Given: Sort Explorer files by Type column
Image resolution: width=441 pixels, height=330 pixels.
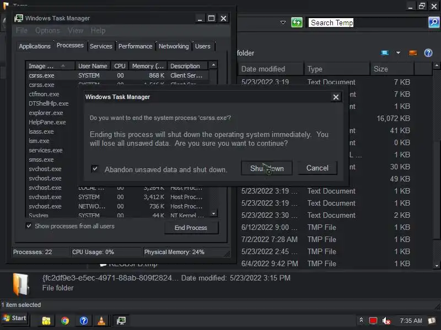Looking at the screenshot, I should (x=337, y=69).
